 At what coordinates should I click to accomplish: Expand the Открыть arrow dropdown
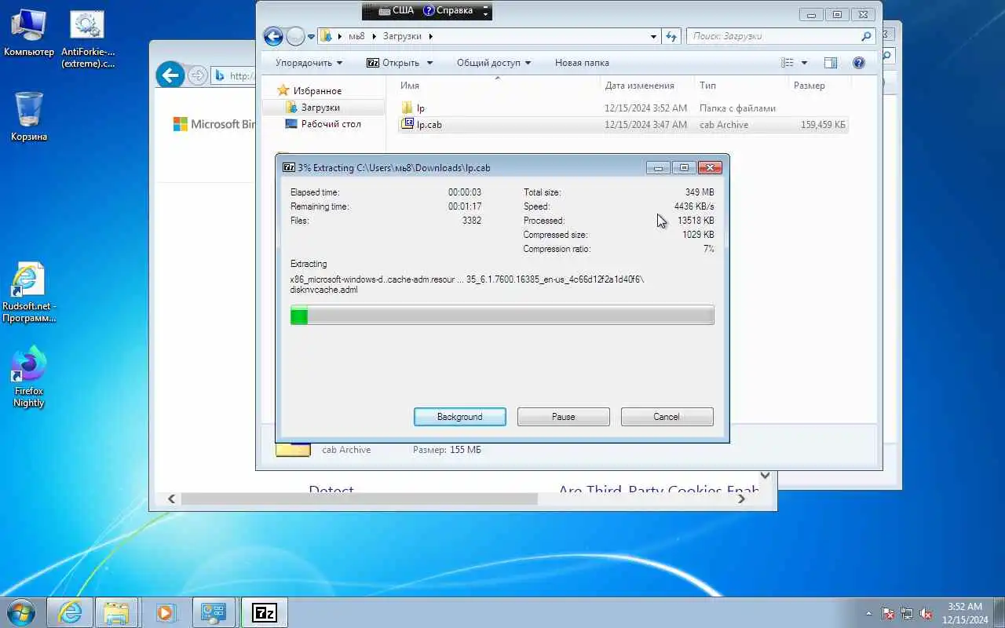tap(429, 63)
